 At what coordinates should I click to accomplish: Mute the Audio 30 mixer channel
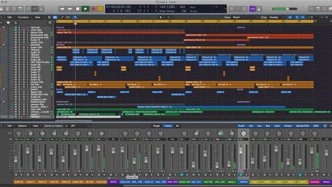click(16, 175)
